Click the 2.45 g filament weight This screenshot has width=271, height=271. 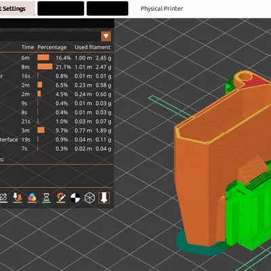click(x=103, y=58)
